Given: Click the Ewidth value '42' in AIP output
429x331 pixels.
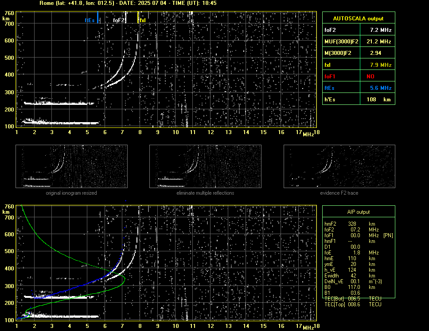Looking at the screenshot, I should (354, 276).
